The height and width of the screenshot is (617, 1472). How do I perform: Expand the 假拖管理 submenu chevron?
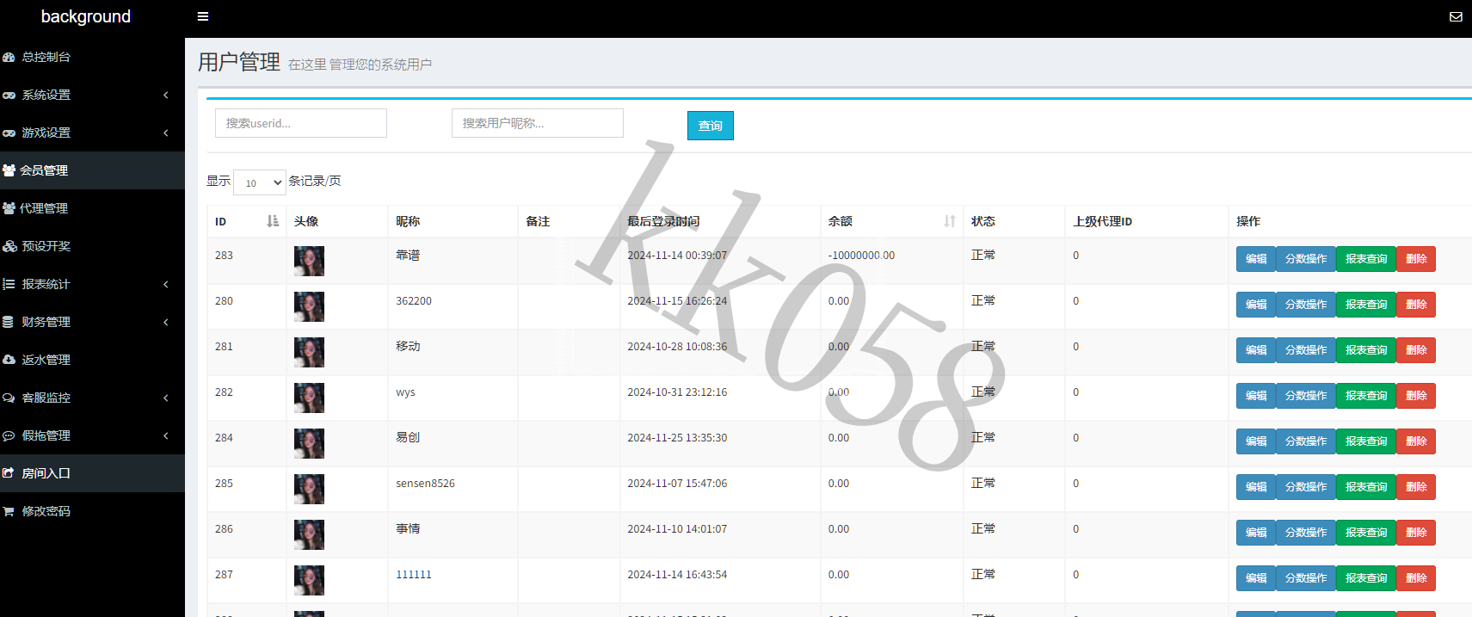pyautogui.click(x=166, y=435)
